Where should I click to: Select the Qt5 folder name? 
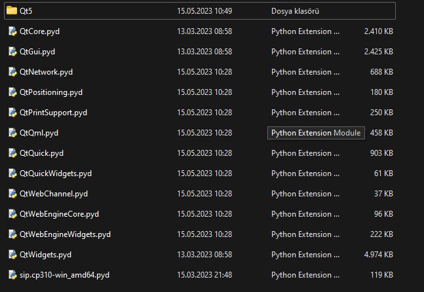26,11
